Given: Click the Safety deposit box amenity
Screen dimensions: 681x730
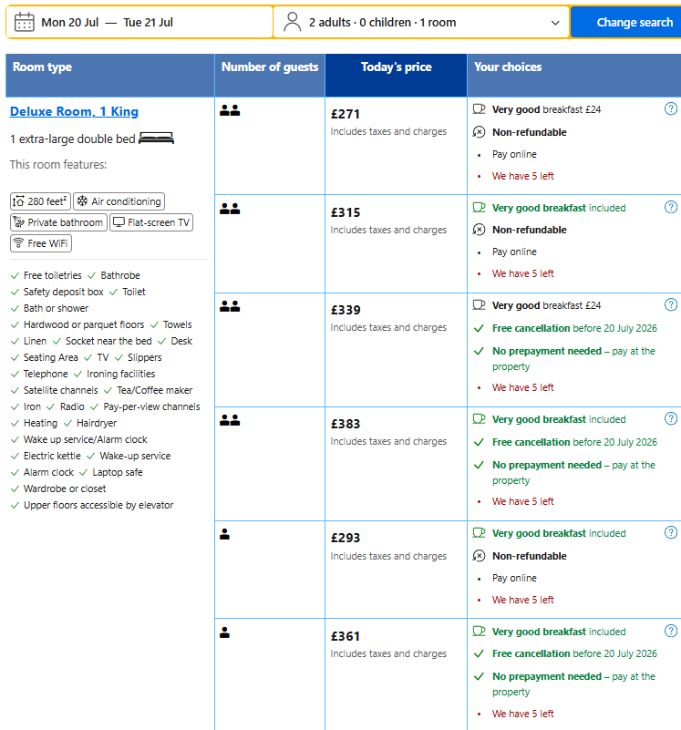Looking at the screenshot, I should point(63,292).
